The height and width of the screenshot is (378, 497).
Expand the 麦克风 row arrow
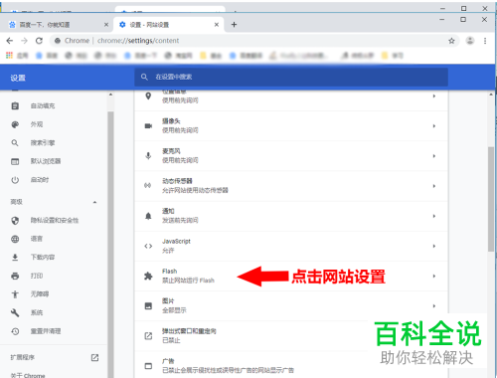[434, 156]
